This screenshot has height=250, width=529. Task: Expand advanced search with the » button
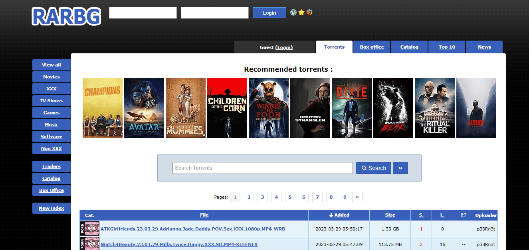[400, 168]
